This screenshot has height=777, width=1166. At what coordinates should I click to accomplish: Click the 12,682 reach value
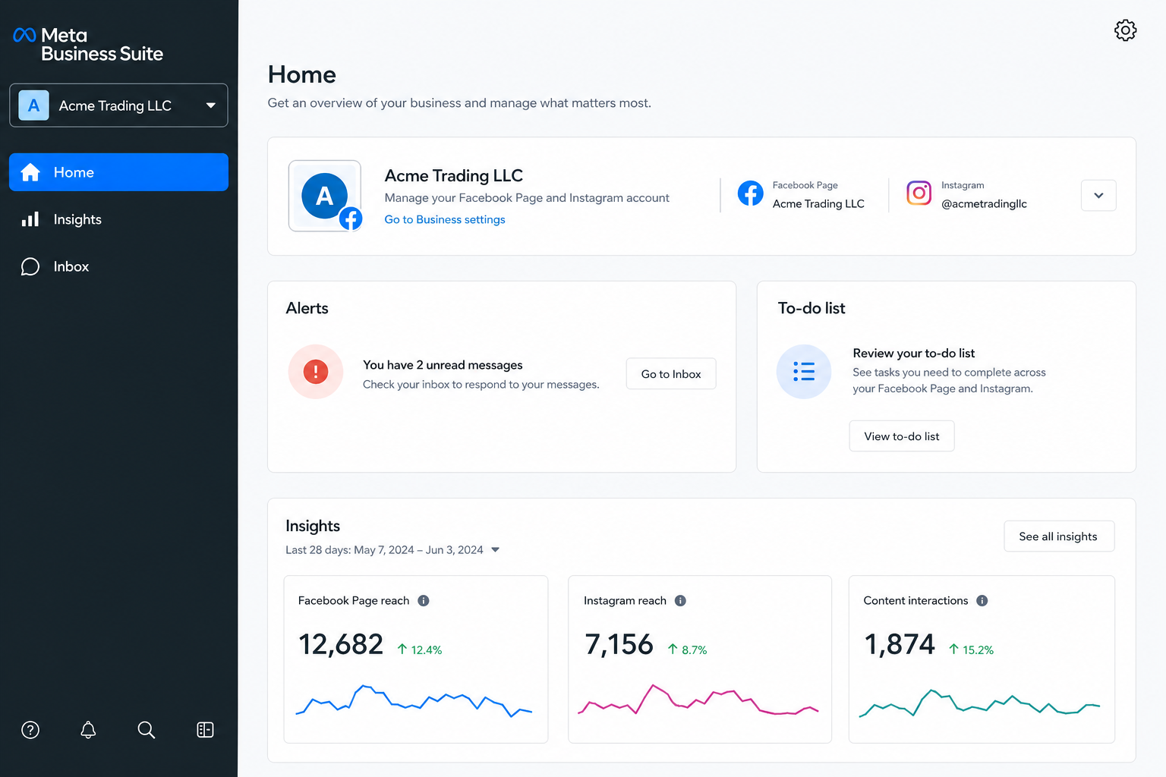click(x=341, y=644)
